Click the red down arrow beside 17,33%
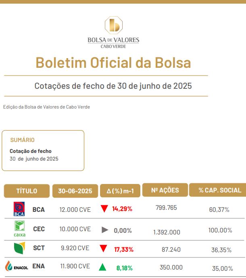This screenshot has width=246, height=278. (x=103, y=249)
